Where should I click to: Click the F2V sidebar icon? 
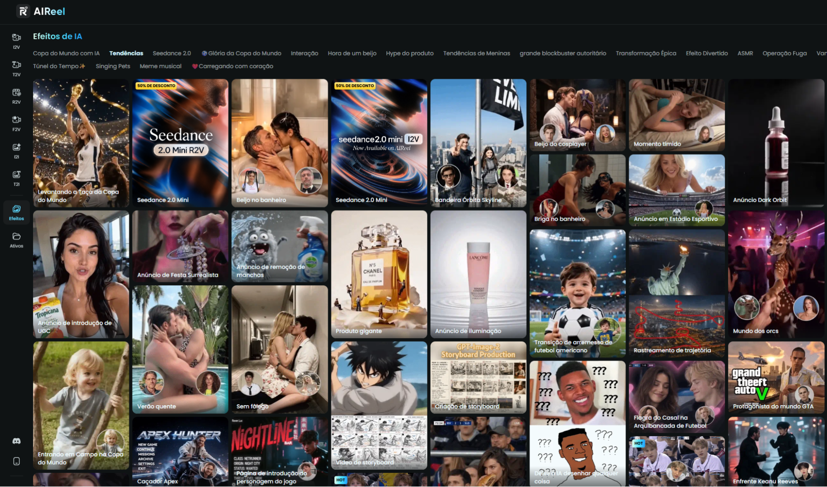pos(16,123)
